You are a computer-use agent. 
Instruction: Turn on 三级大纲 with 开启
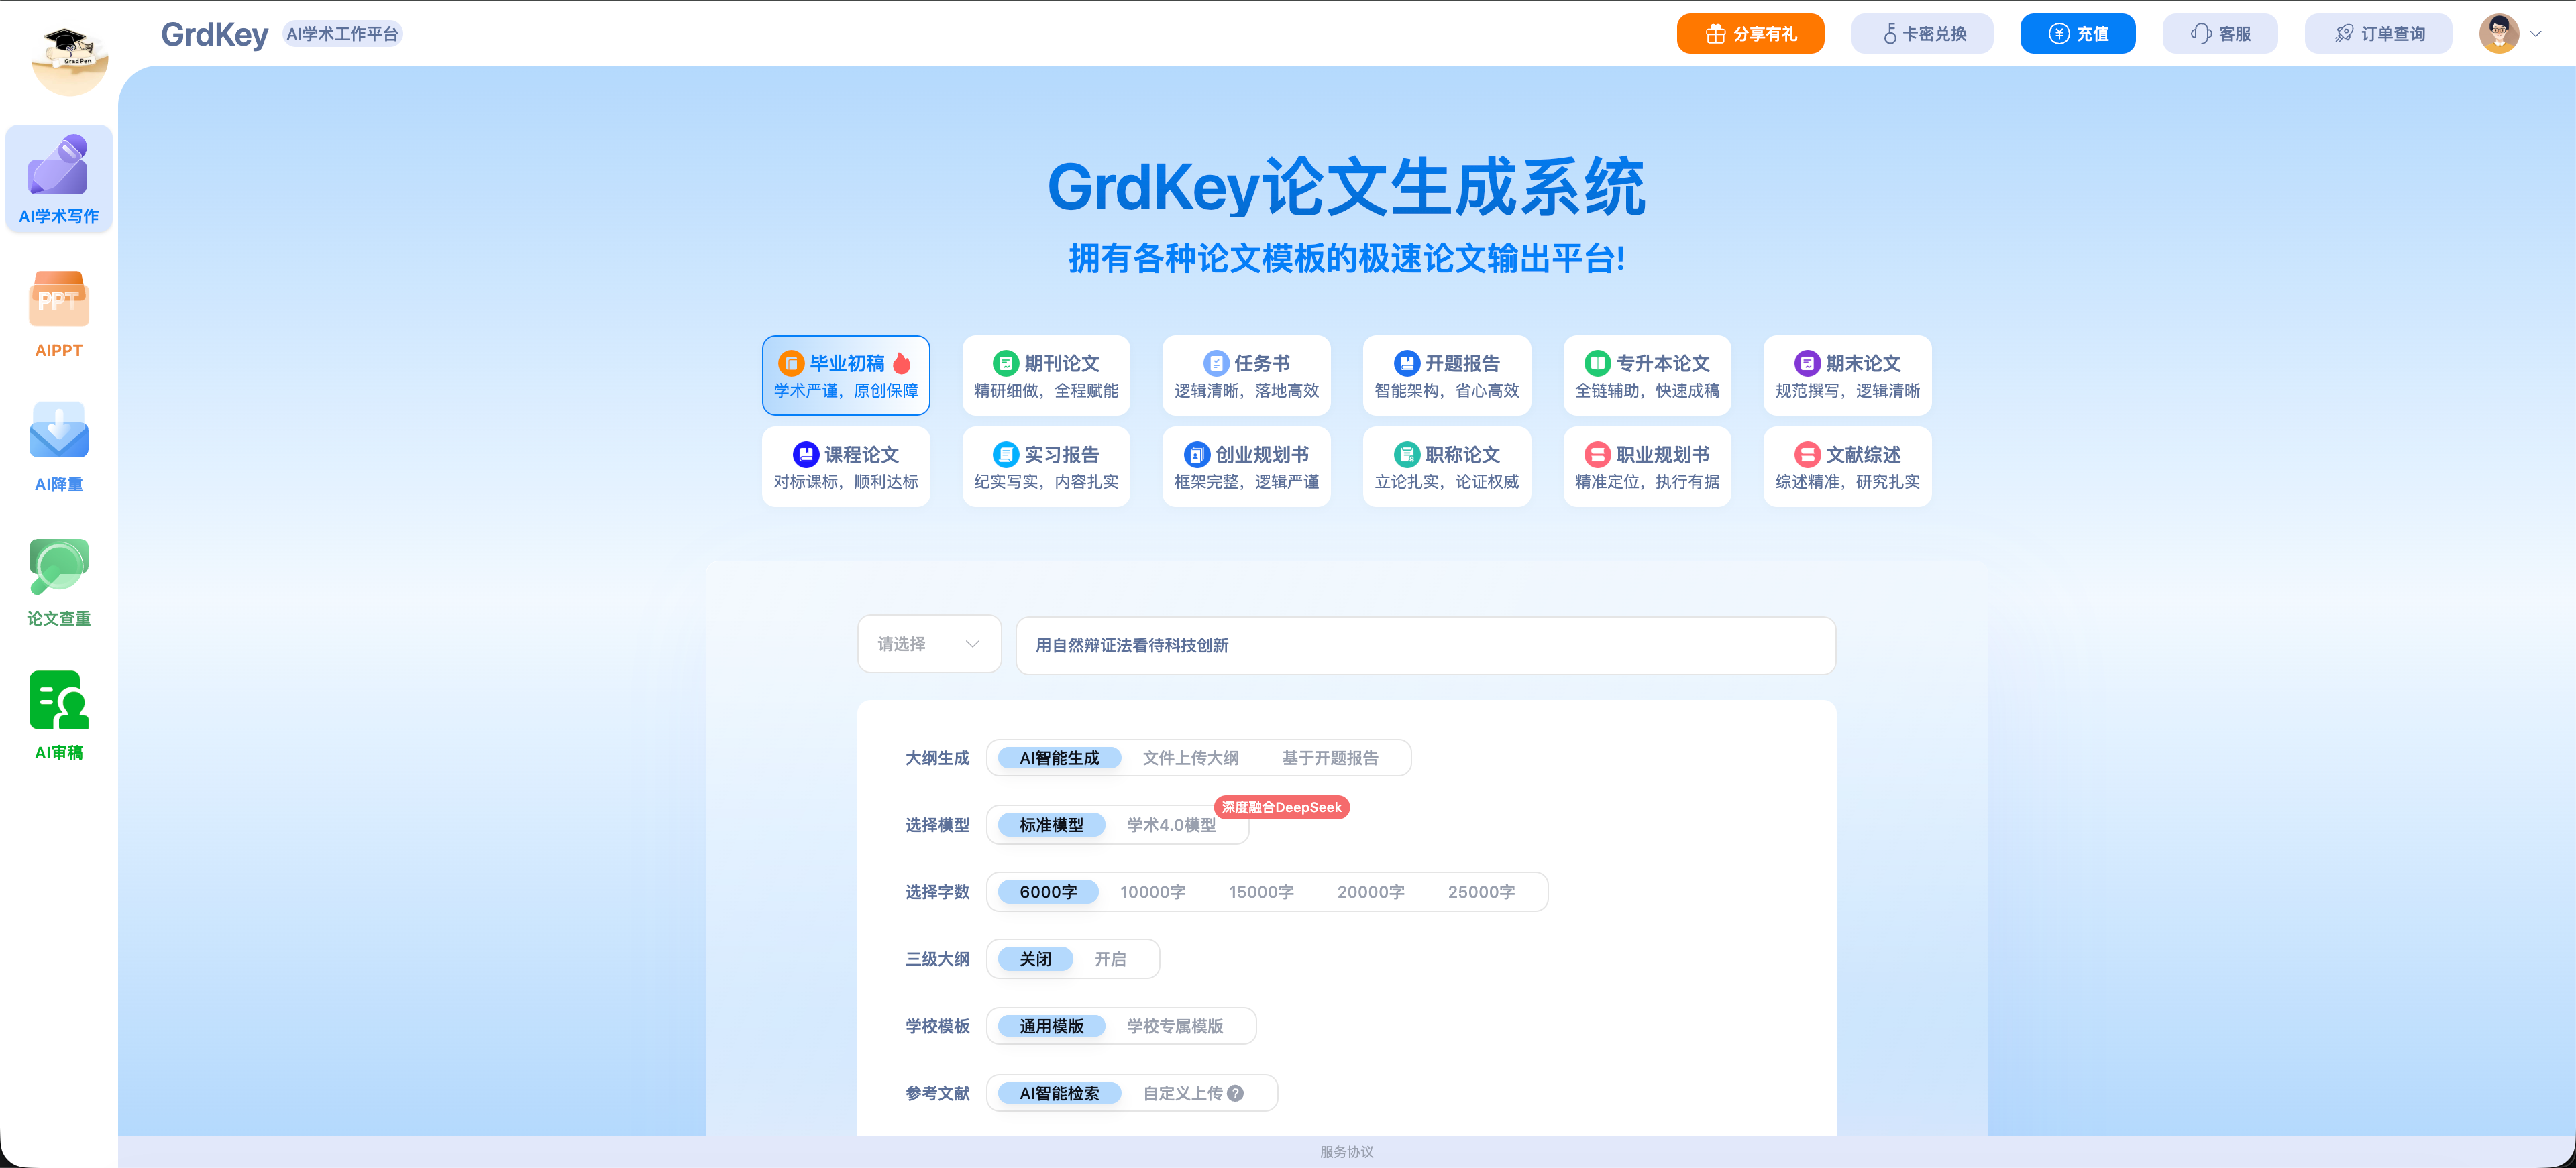(x=1109, y=959)
